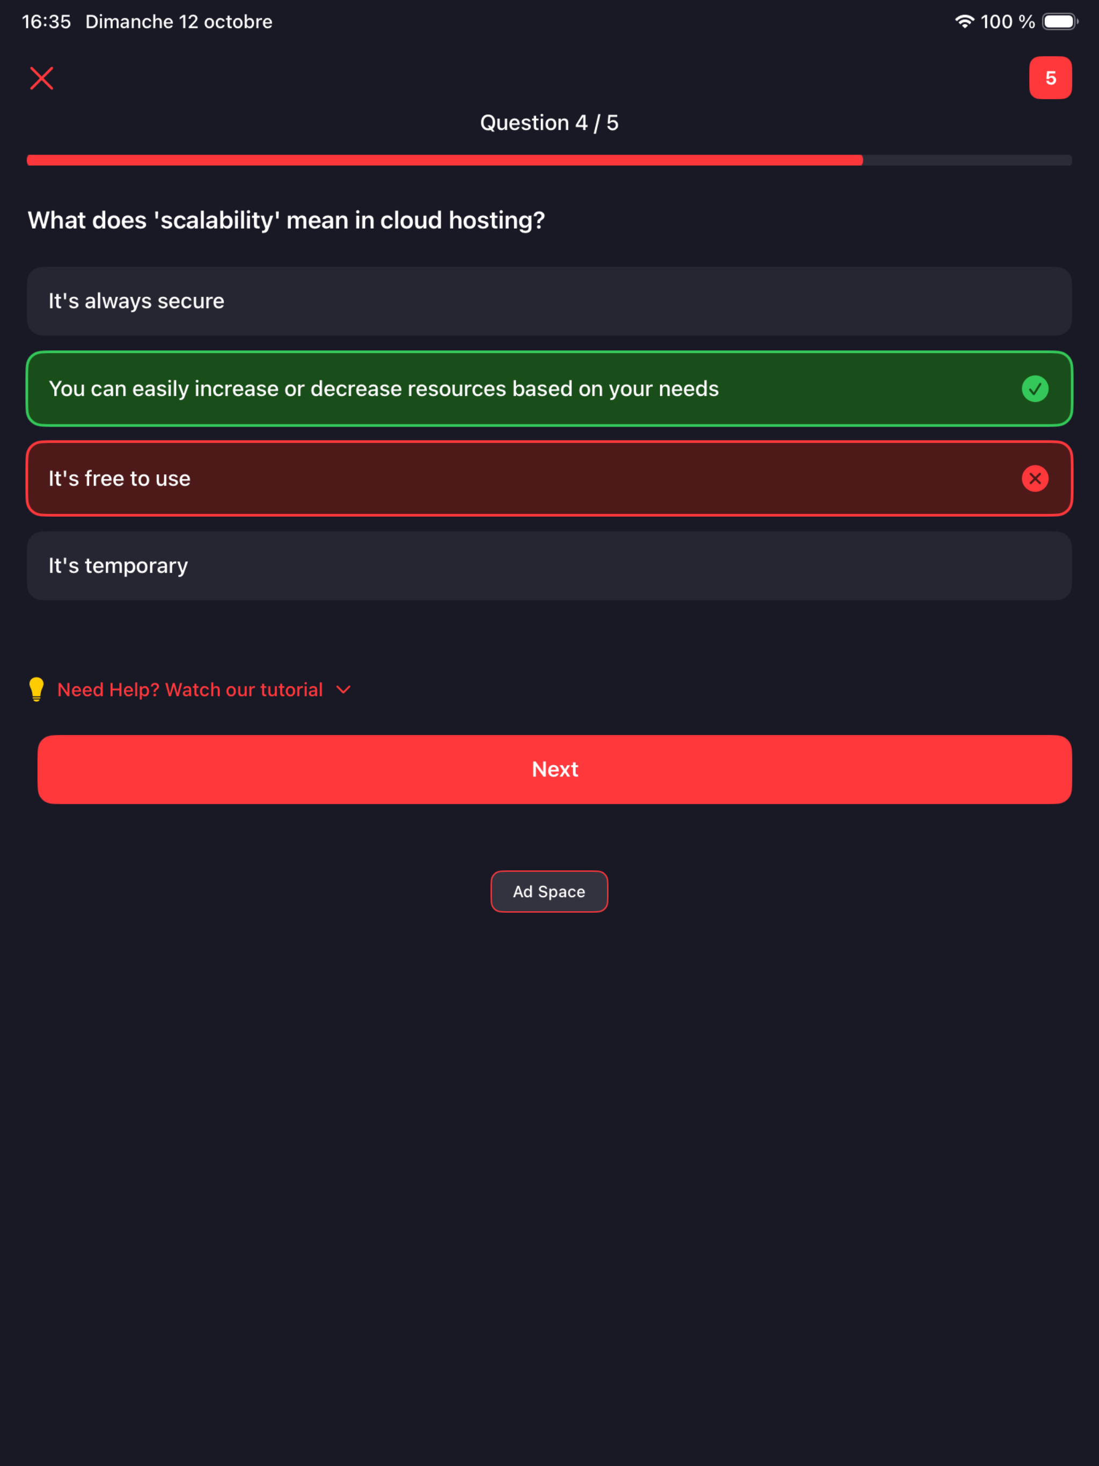1099x1466 pixels.
Task: Click the green checkmark icon on correct answer
Action: [1035, 389]
